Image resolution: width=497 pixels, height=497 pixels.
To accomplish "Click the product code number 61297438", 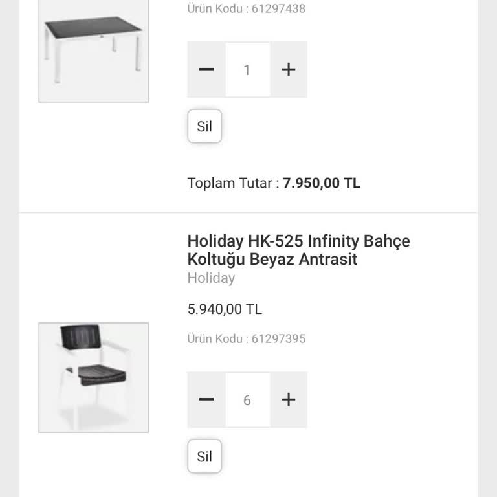I will [x=278, y=8].
